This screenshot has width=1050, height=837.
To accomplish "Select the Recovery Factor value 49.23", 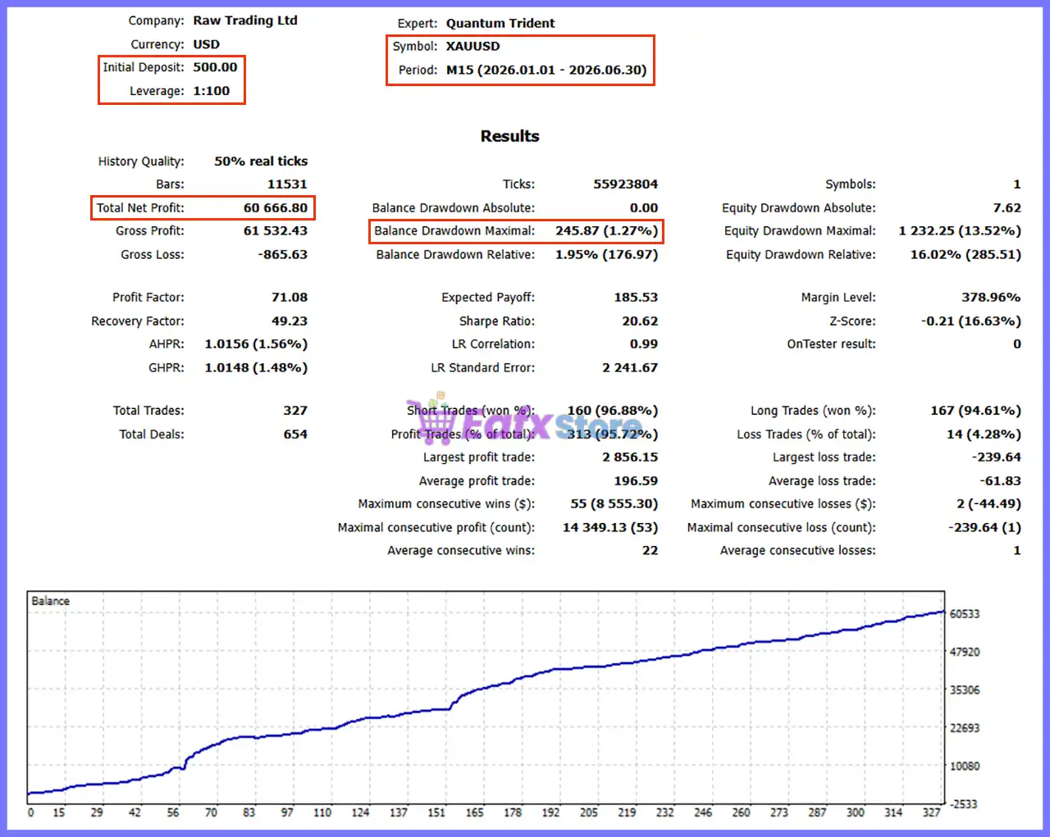I will [290, 321].
